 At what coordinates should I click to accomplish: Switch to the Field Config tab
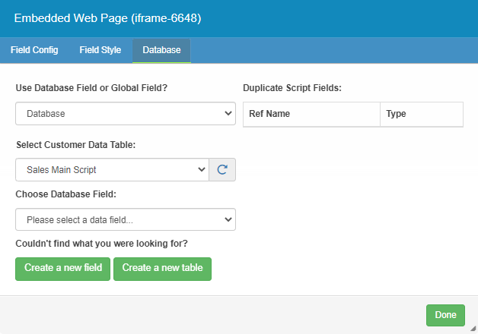click(x=34, y=50)
